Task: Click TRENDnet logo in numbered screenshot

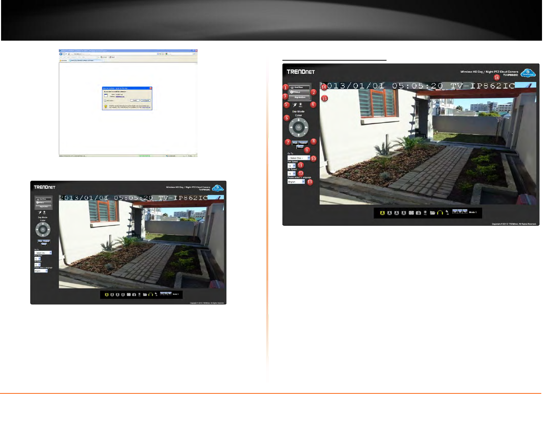Action: [301, 72]
